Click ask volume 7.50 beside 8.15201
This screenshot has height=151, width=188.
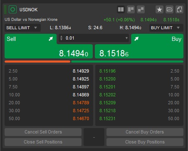(x=175, y=87)
